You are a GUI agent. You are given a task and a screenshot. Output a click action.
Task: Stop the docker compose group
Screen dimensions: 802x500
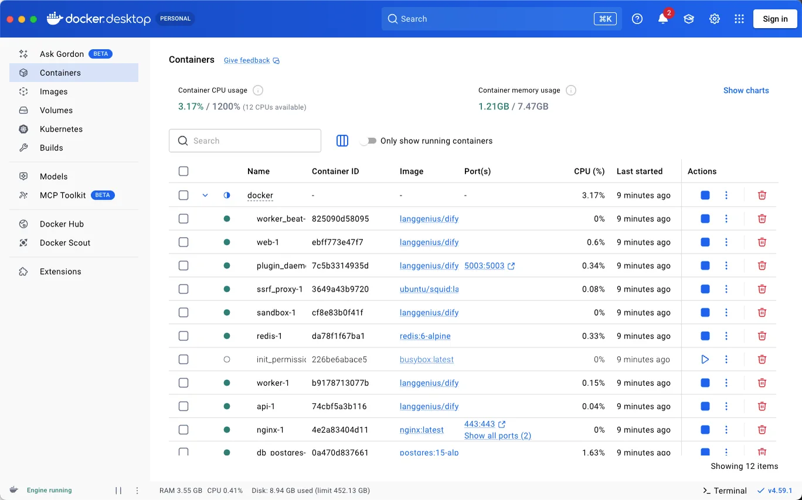pos(705,195)
